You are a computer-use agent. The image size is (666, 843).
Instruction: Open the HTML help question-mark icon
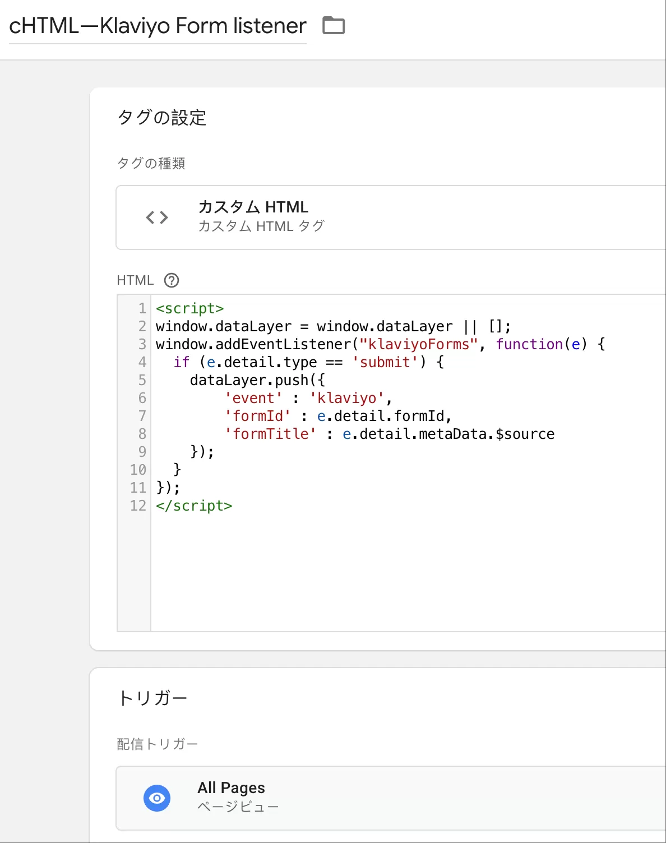click(x=172, y=280)
